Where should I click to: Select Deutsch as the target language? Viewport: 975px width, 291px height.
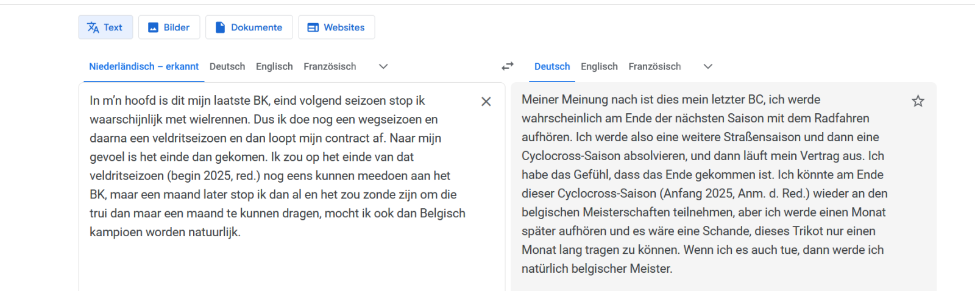(x=552, y=66)
